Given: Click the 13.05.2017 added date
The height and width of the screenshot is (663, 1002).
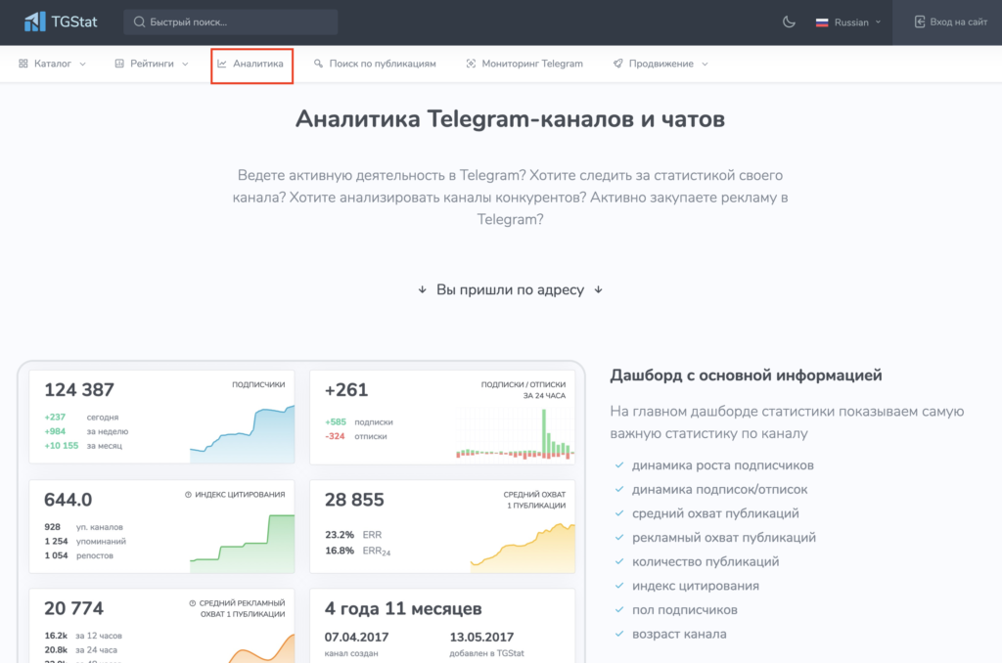Looking at the screenshot, I should click(481, 638).
